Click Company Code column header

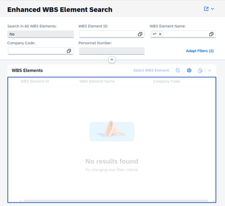[183, 81]
